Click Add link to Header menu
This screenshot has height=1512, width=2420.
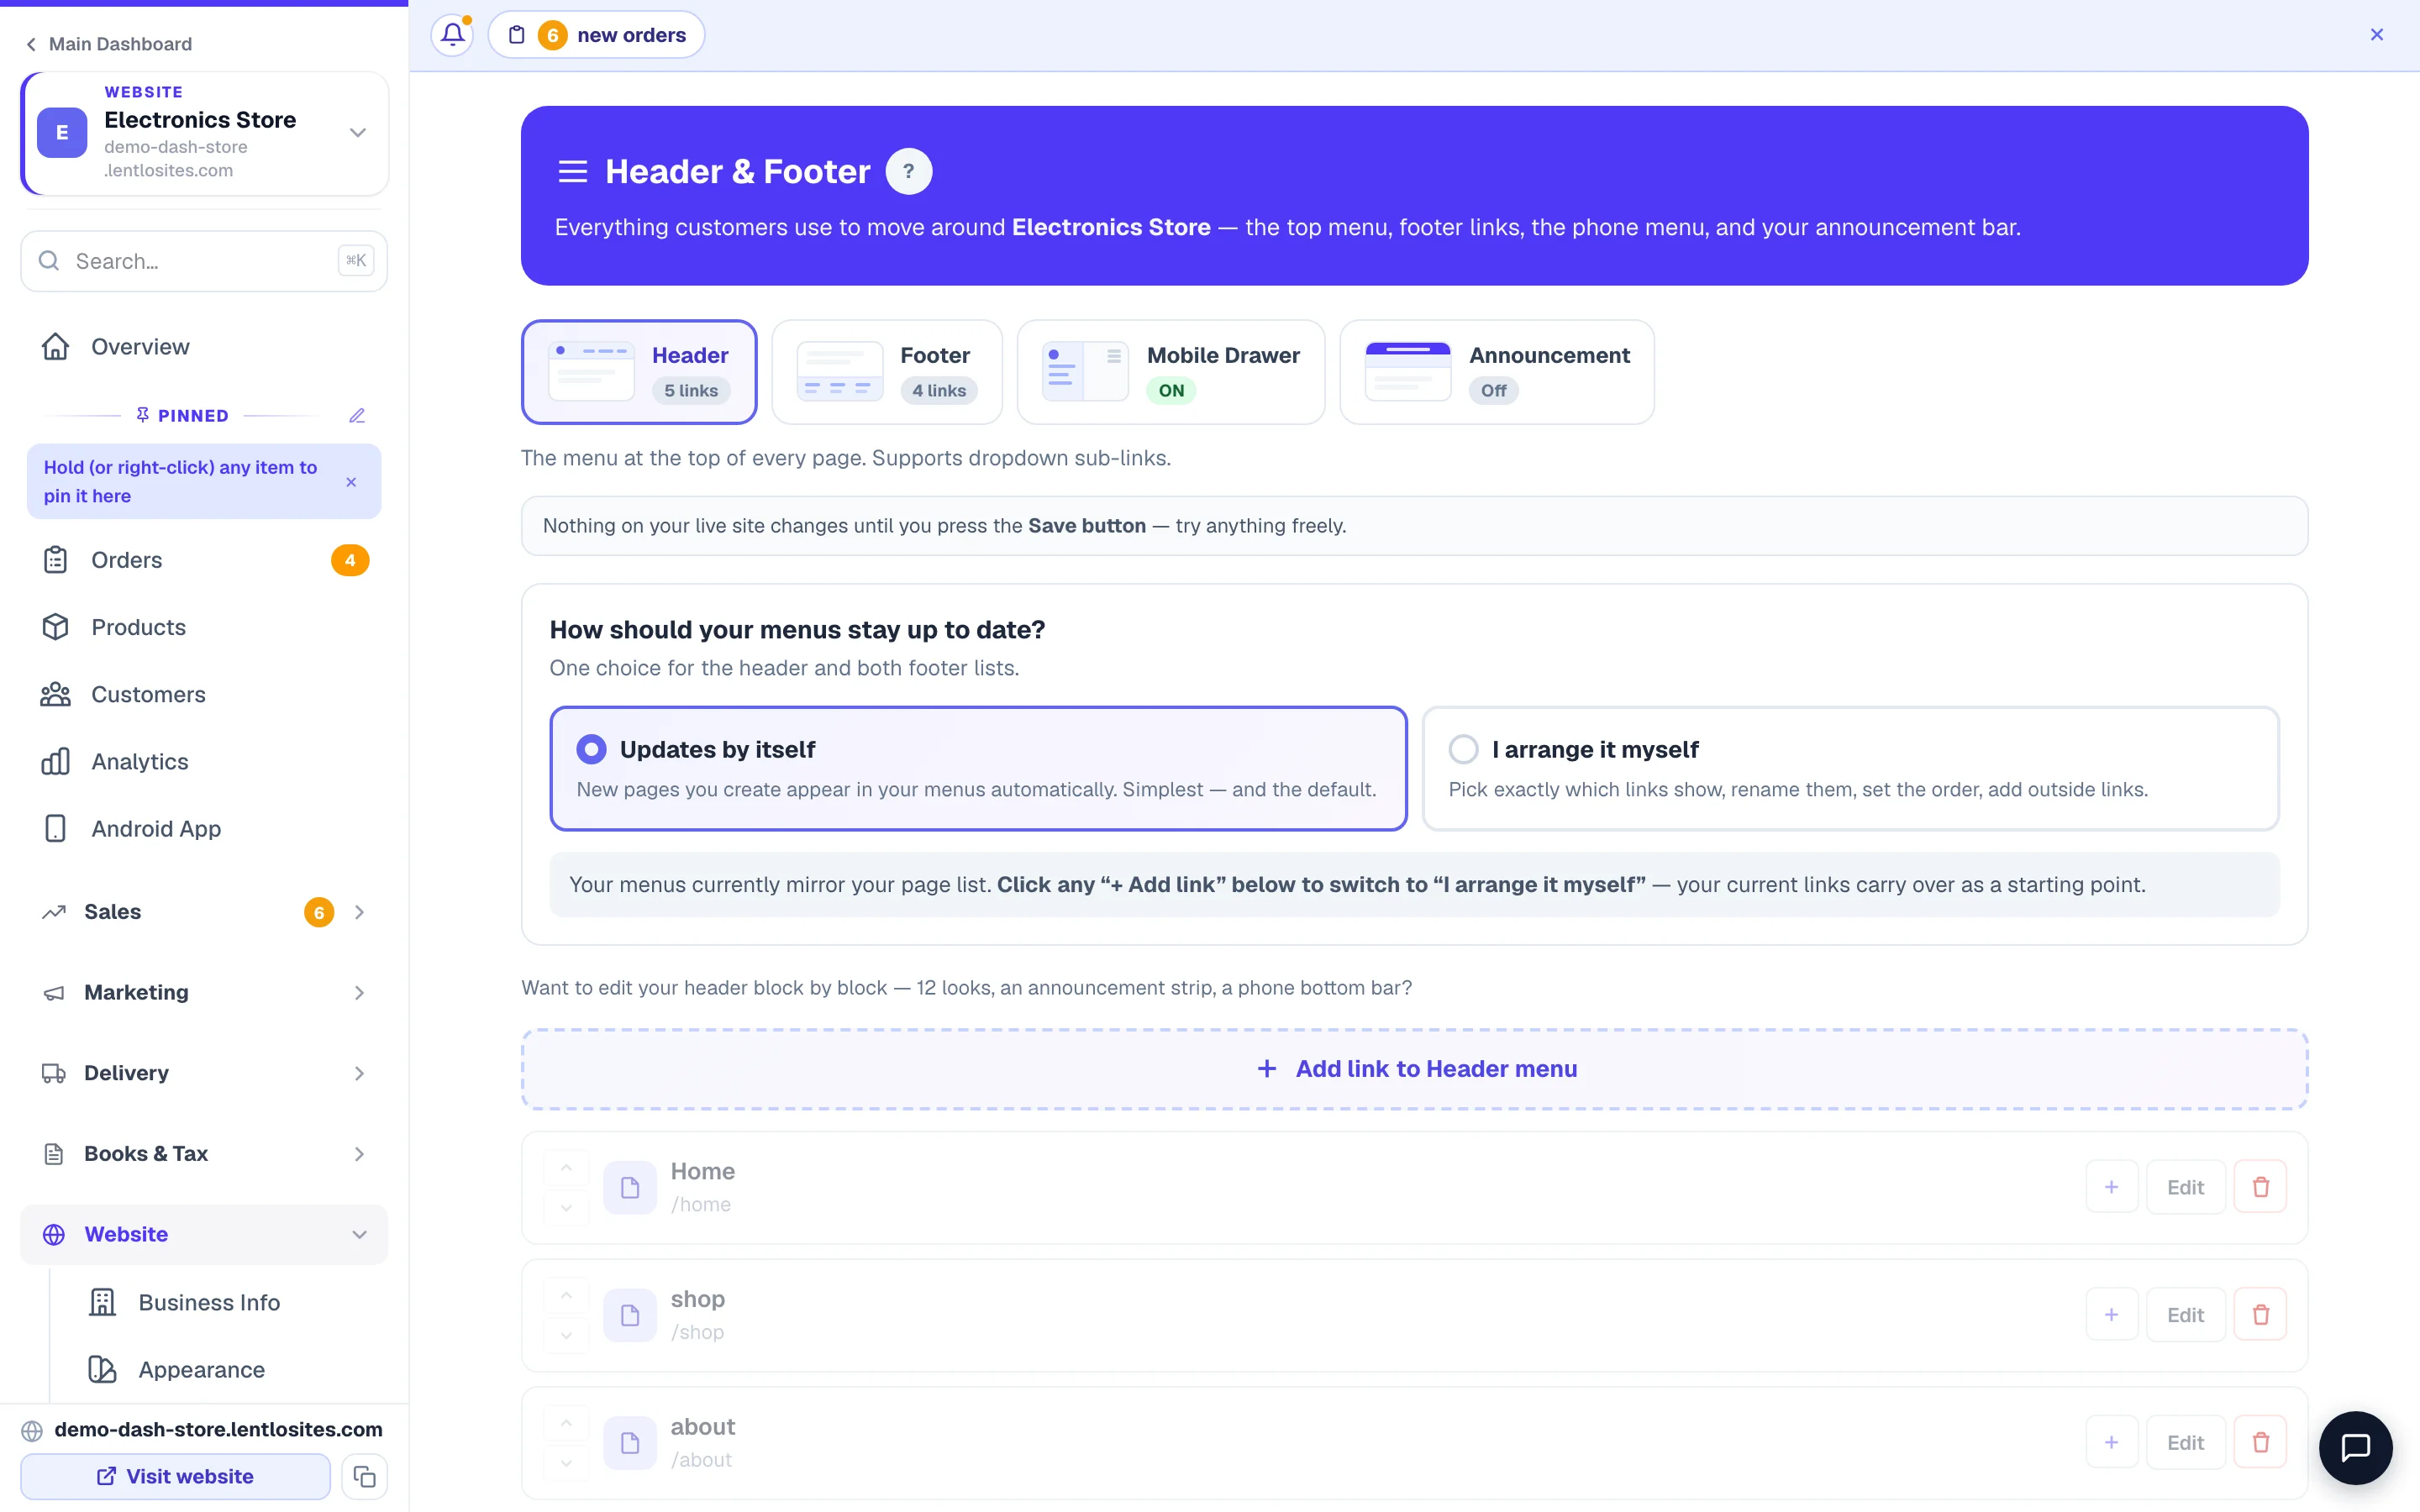coord(1415,1069)
